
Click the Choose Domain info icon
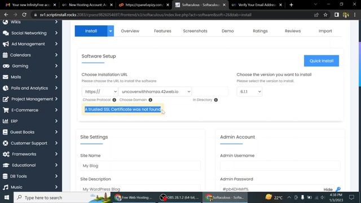pyautogui.click(x=151, y=100)
